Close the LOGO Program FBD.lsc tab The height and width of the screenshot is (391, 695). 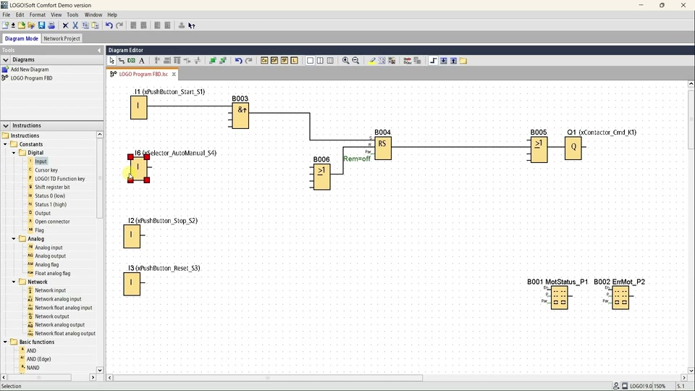(x=174, y=74)
